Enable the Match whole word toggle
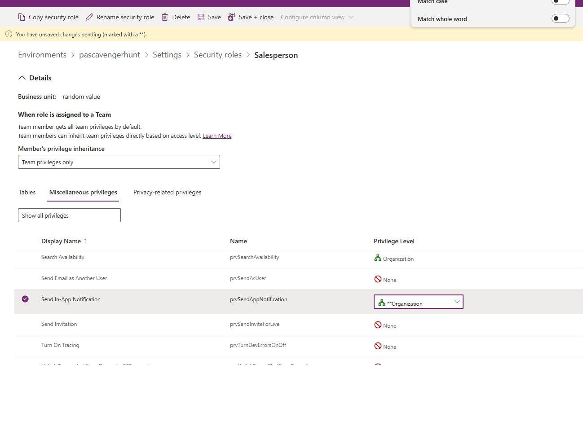The height and width of the screenshot is (439, 583). pos(560,18)
